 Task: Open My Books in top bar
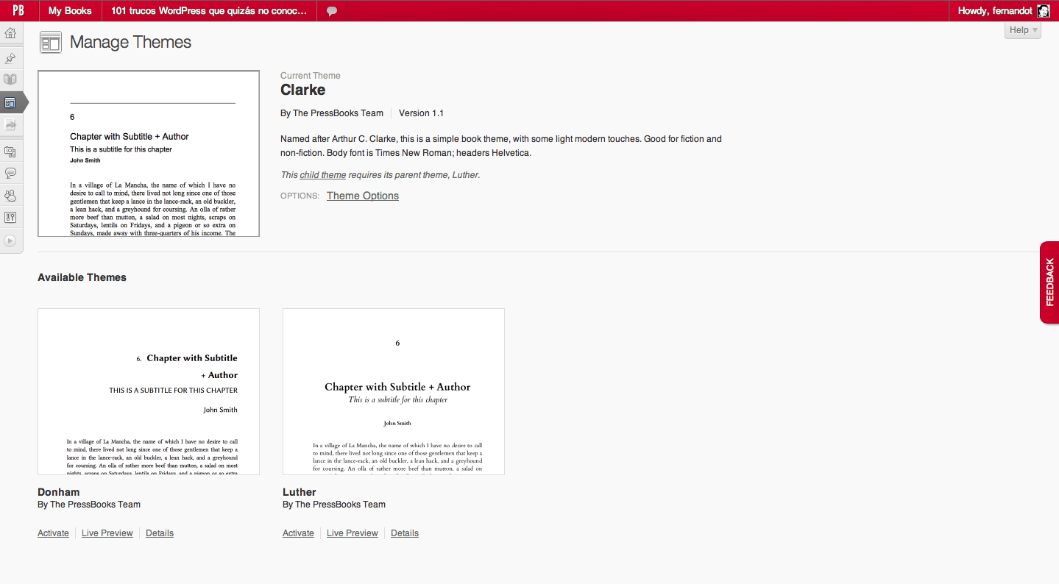(x=70, y=11)
